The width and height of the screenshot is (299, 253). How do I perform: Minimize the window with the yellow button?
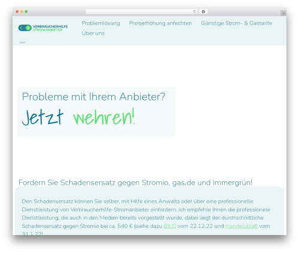(22, 12)
